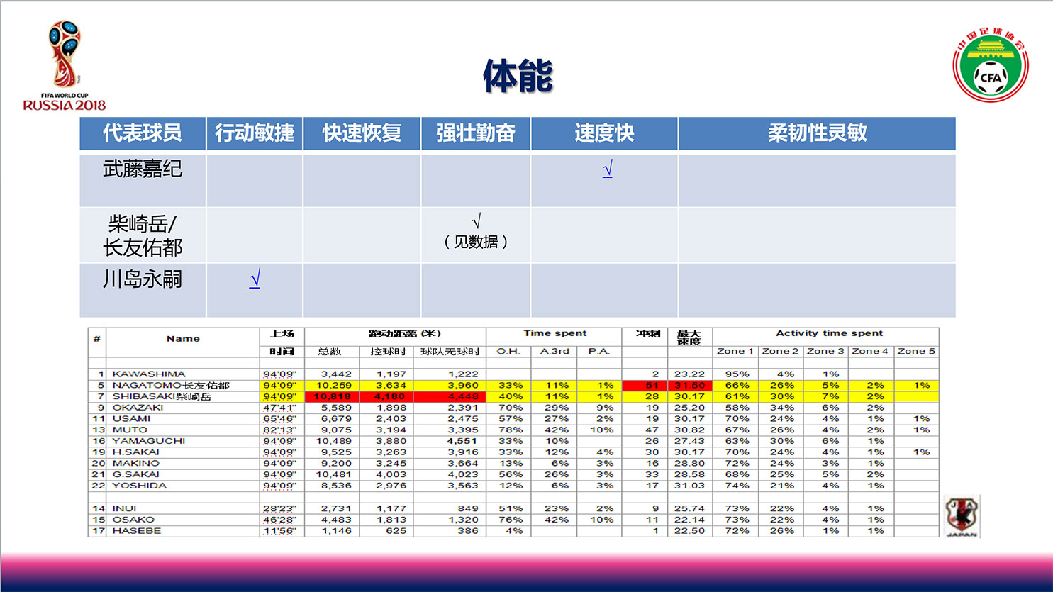Image resolution: width=1053 pixels, height=592 pixels.
Task: Click the FIFA World Cup Russia 2018 logo
Action: point(65,65)
